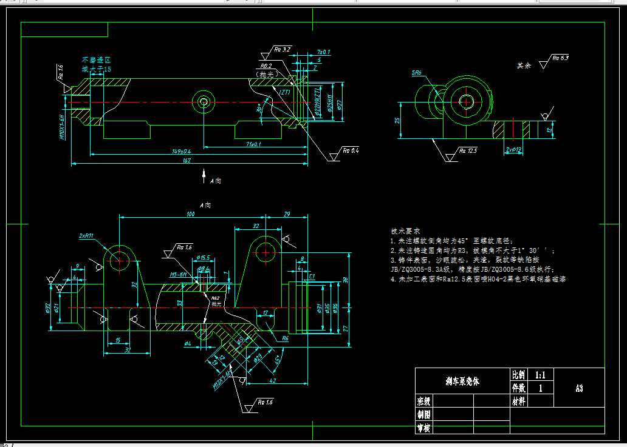Click the Ra 3.2 roughness label
The height and width of the screenshot is (447, 627).
coord(283,50)
